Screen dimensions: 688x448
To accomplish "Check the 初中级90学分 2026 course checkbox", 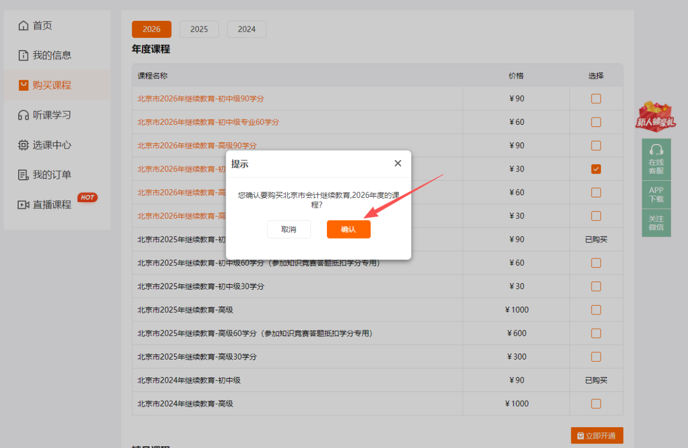I will (x=596, y=99).
